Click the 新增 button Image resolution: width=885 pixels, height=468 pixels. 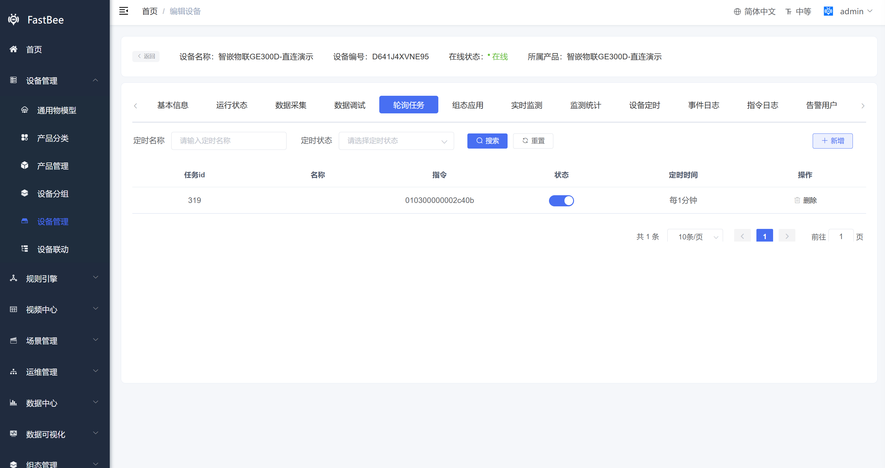pos(832,141)
